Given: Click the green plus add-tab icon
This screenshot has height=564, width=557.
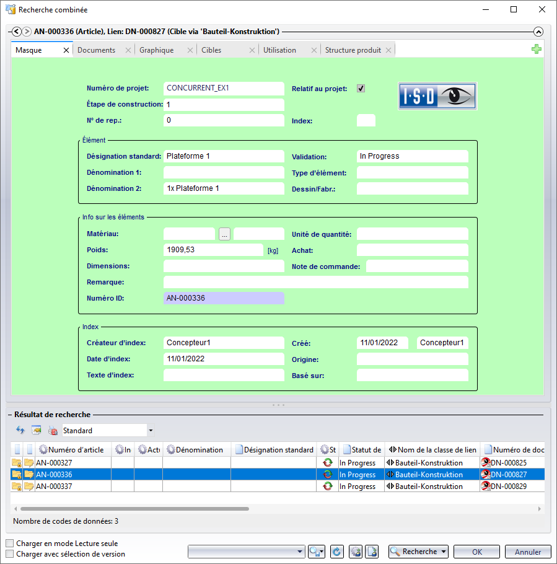Looking at the screenshot, I should coord(537,50).
